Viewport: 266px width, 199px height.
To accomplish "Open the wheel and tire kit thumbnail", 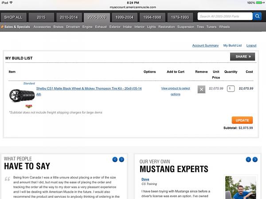I will pos(22,96).
